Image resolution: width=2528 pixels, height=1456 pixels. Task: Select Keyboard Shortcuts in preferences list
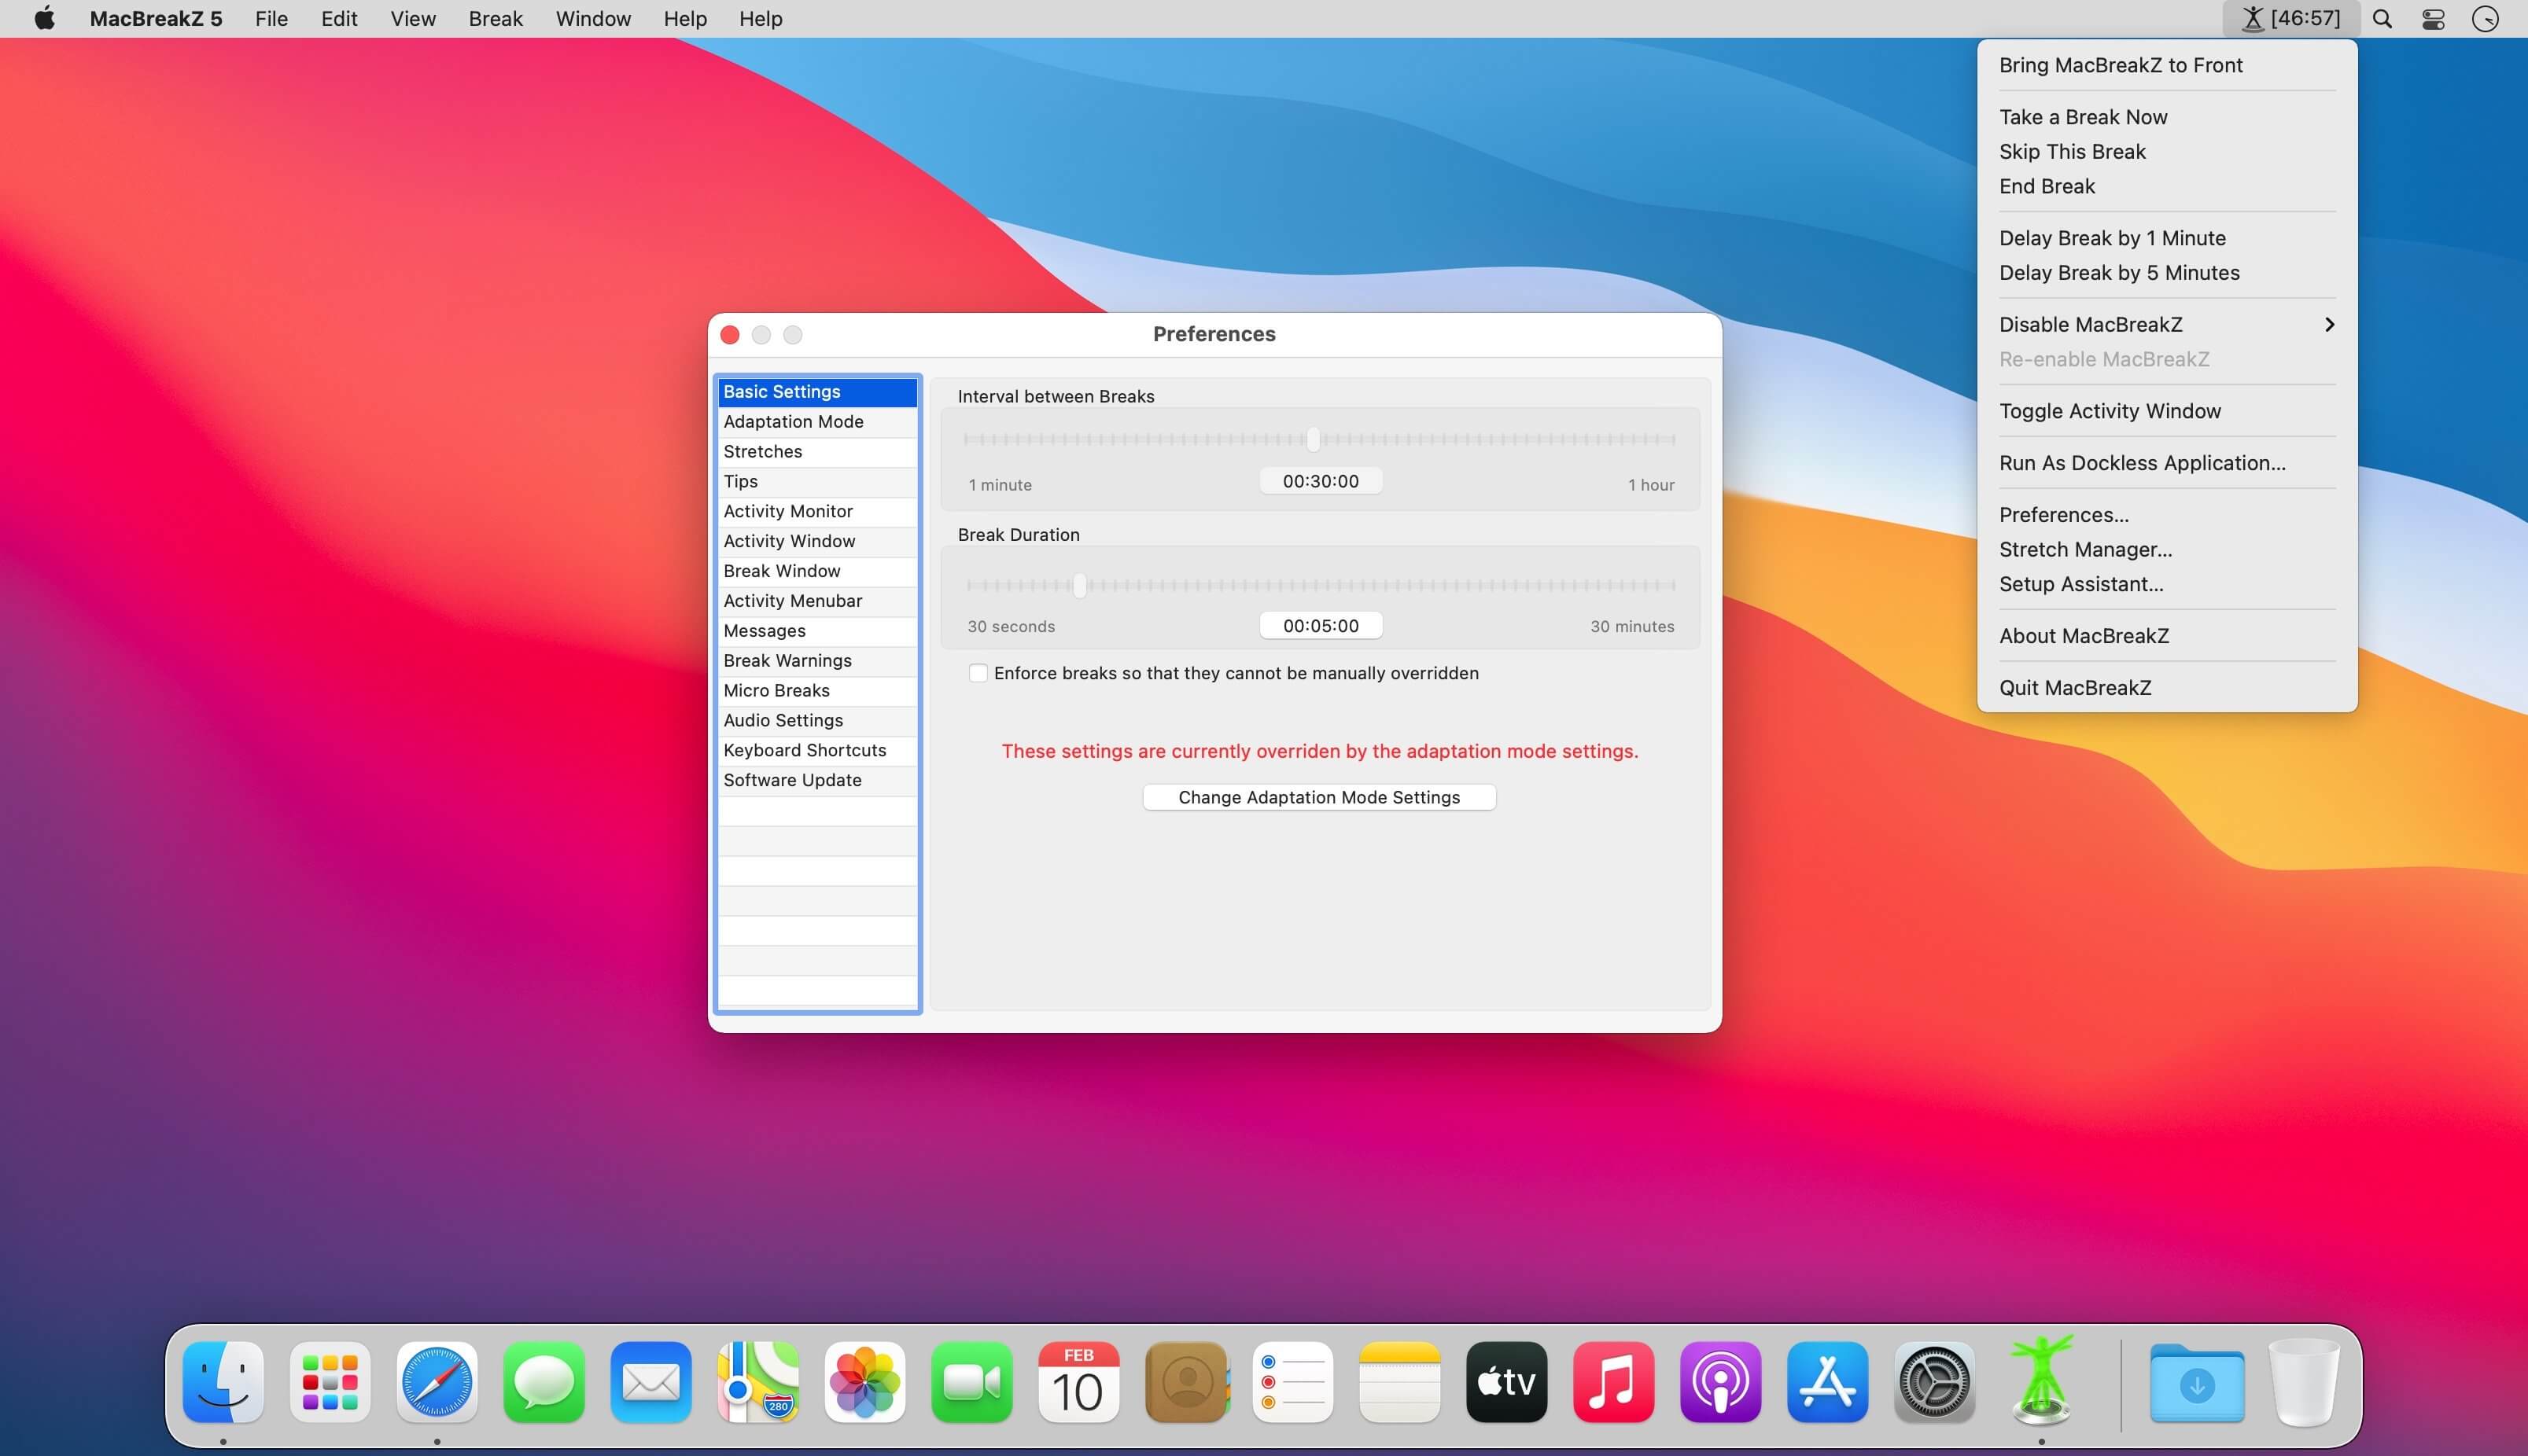[x=817, y=751]
